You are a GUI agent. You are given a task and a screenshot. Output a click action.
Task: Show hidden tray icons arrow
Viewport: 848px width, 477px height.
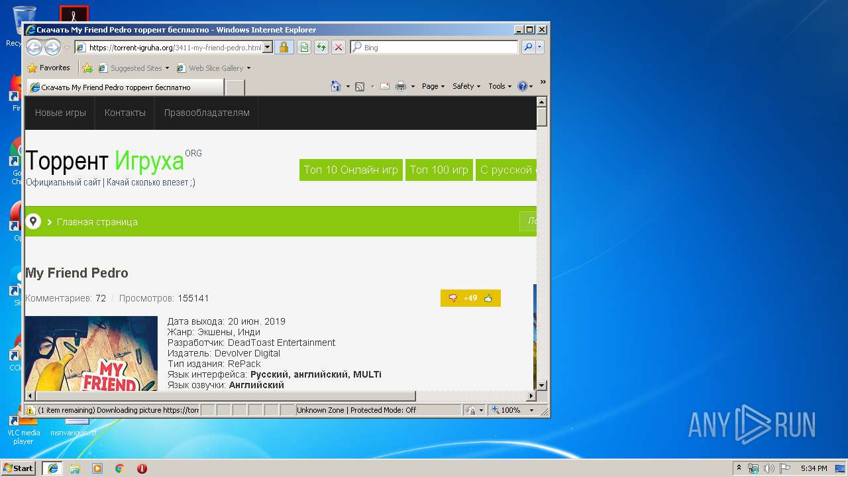pyautogui.click(x=739, y=468)
